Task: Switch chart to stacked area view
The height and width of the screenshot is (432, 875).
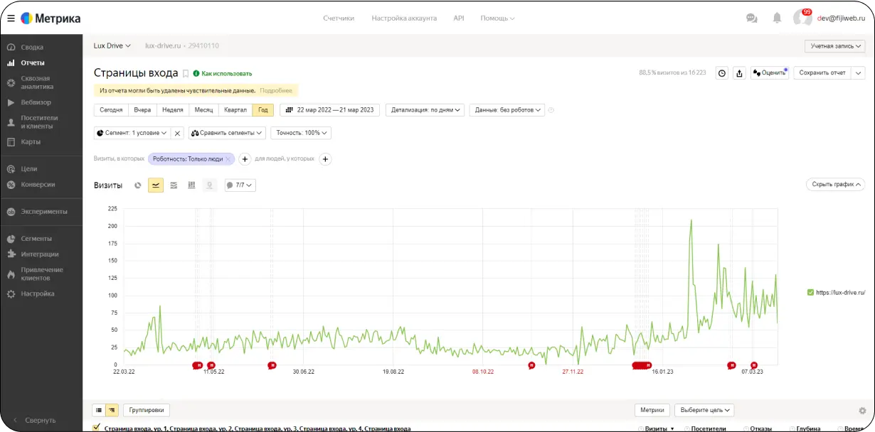Action: 174,185
